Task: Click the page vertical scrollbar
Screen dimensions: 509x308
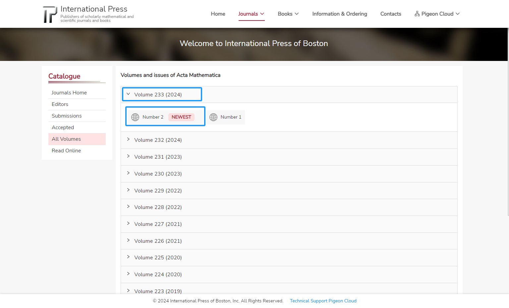Action: point(508,122)
